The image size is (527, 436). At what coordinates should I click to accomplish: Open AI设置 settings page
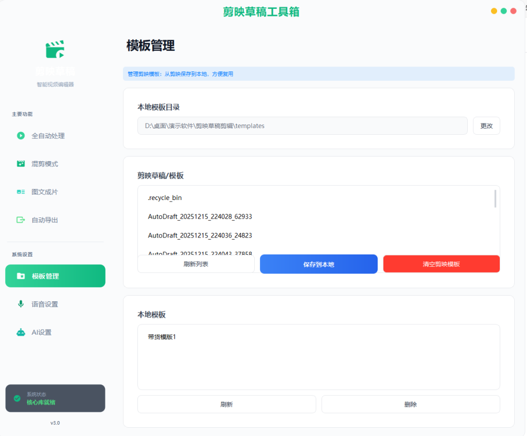[x=55, y=332]
